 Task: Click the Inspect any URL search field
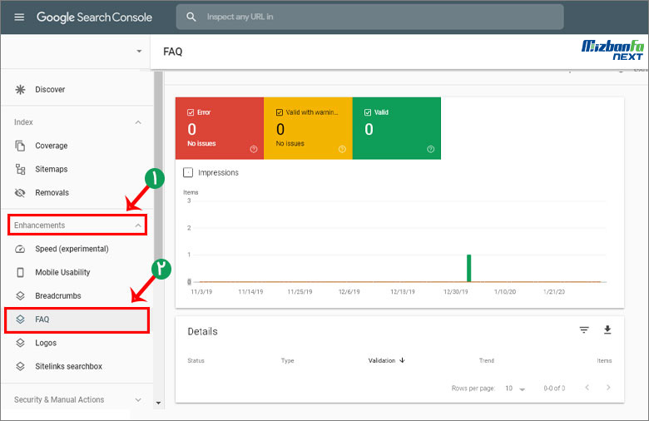pos(369,17)
